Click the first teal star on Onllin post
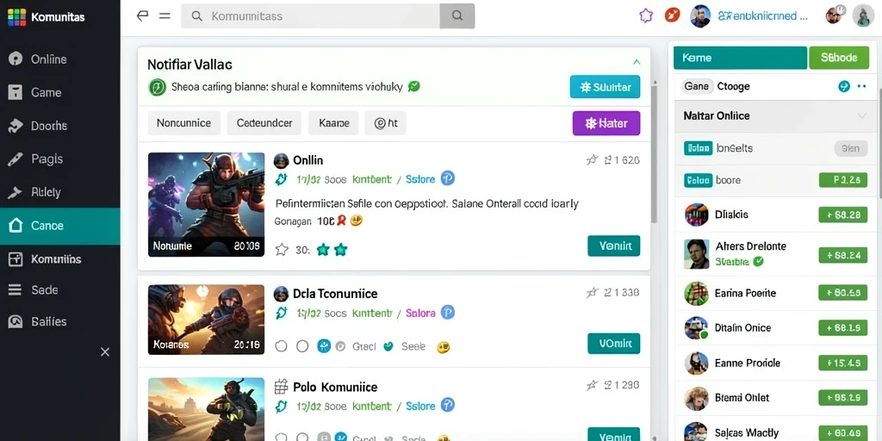882x441 pixels. [323, 250]
